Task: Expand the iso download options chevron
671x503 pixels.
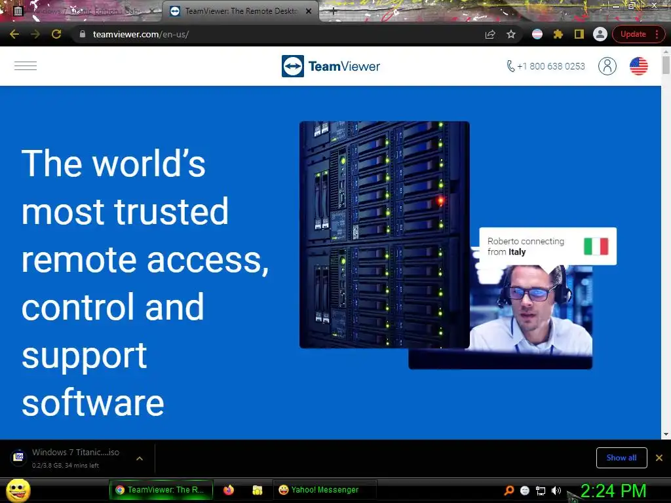Action: 140,458
